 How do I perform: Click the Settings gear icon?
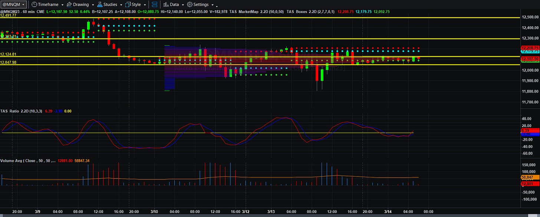coord(190,4)
